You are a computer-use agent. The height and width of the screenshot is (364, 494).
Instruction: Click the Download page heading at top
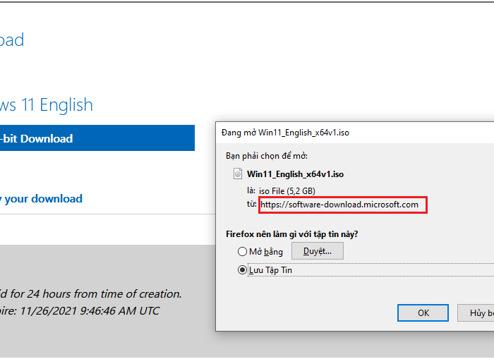(12, 40)
